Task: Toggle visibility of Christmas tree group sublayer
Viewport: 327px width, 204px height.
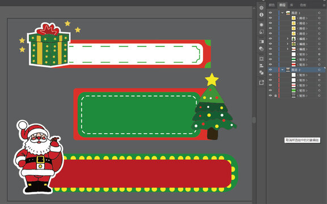Action: (270, 39)
